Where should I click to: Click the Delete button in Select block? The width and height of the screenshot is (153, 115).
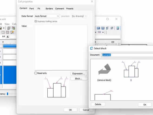pos(98,104)
